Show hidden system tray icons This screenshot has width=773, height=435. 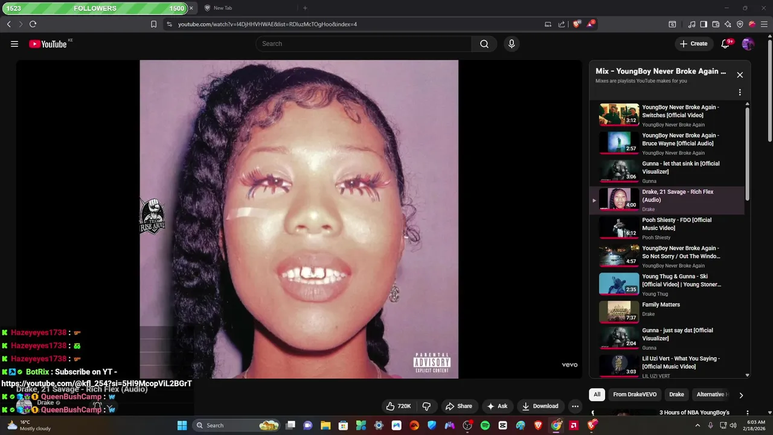tap(698, 425)
